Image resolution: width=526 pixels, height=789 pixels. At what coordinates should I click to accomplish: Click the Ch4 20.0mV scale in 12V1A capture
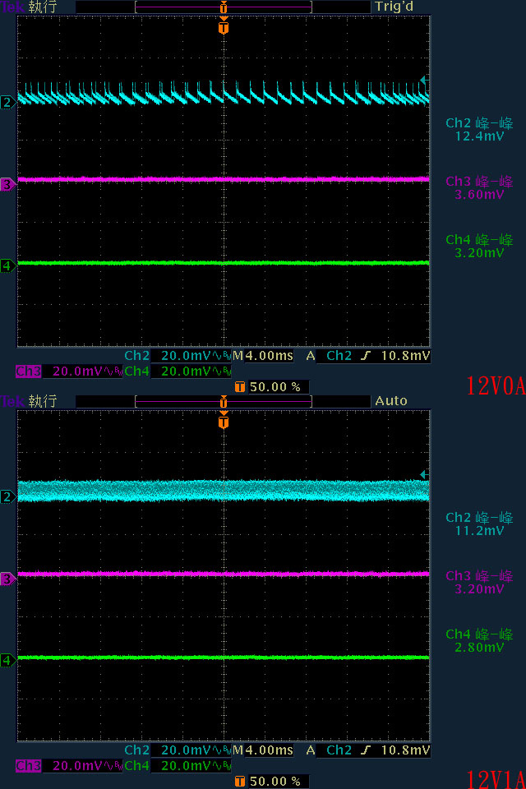coord(178,766)
